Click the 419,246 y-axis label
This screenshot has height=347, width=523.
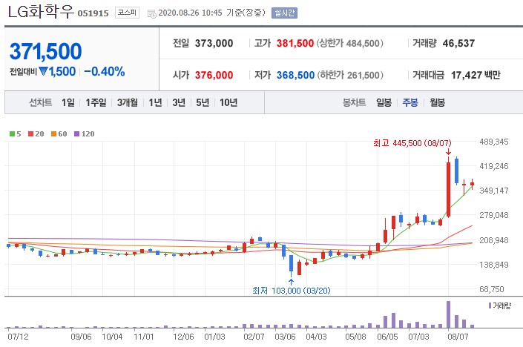click(x=494, y=166)
